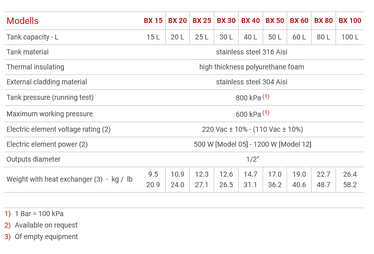
Task: Select the BX 100 model header
Action: (x=350, y=20)
